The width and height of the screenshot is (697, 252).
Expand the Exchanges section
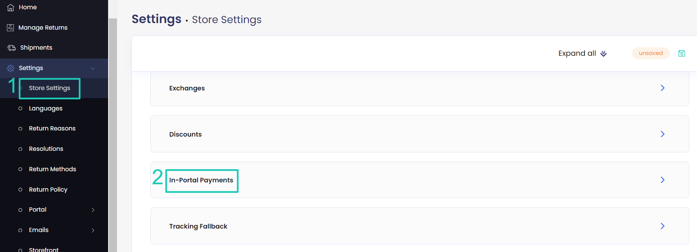click(662, 88)
